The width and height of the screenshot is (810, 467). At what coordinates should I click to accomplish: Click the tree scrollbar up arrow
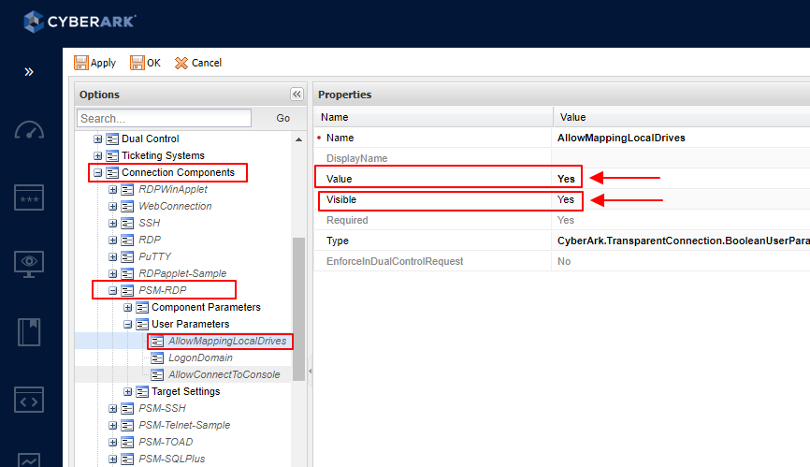click(x=298, y=139)
